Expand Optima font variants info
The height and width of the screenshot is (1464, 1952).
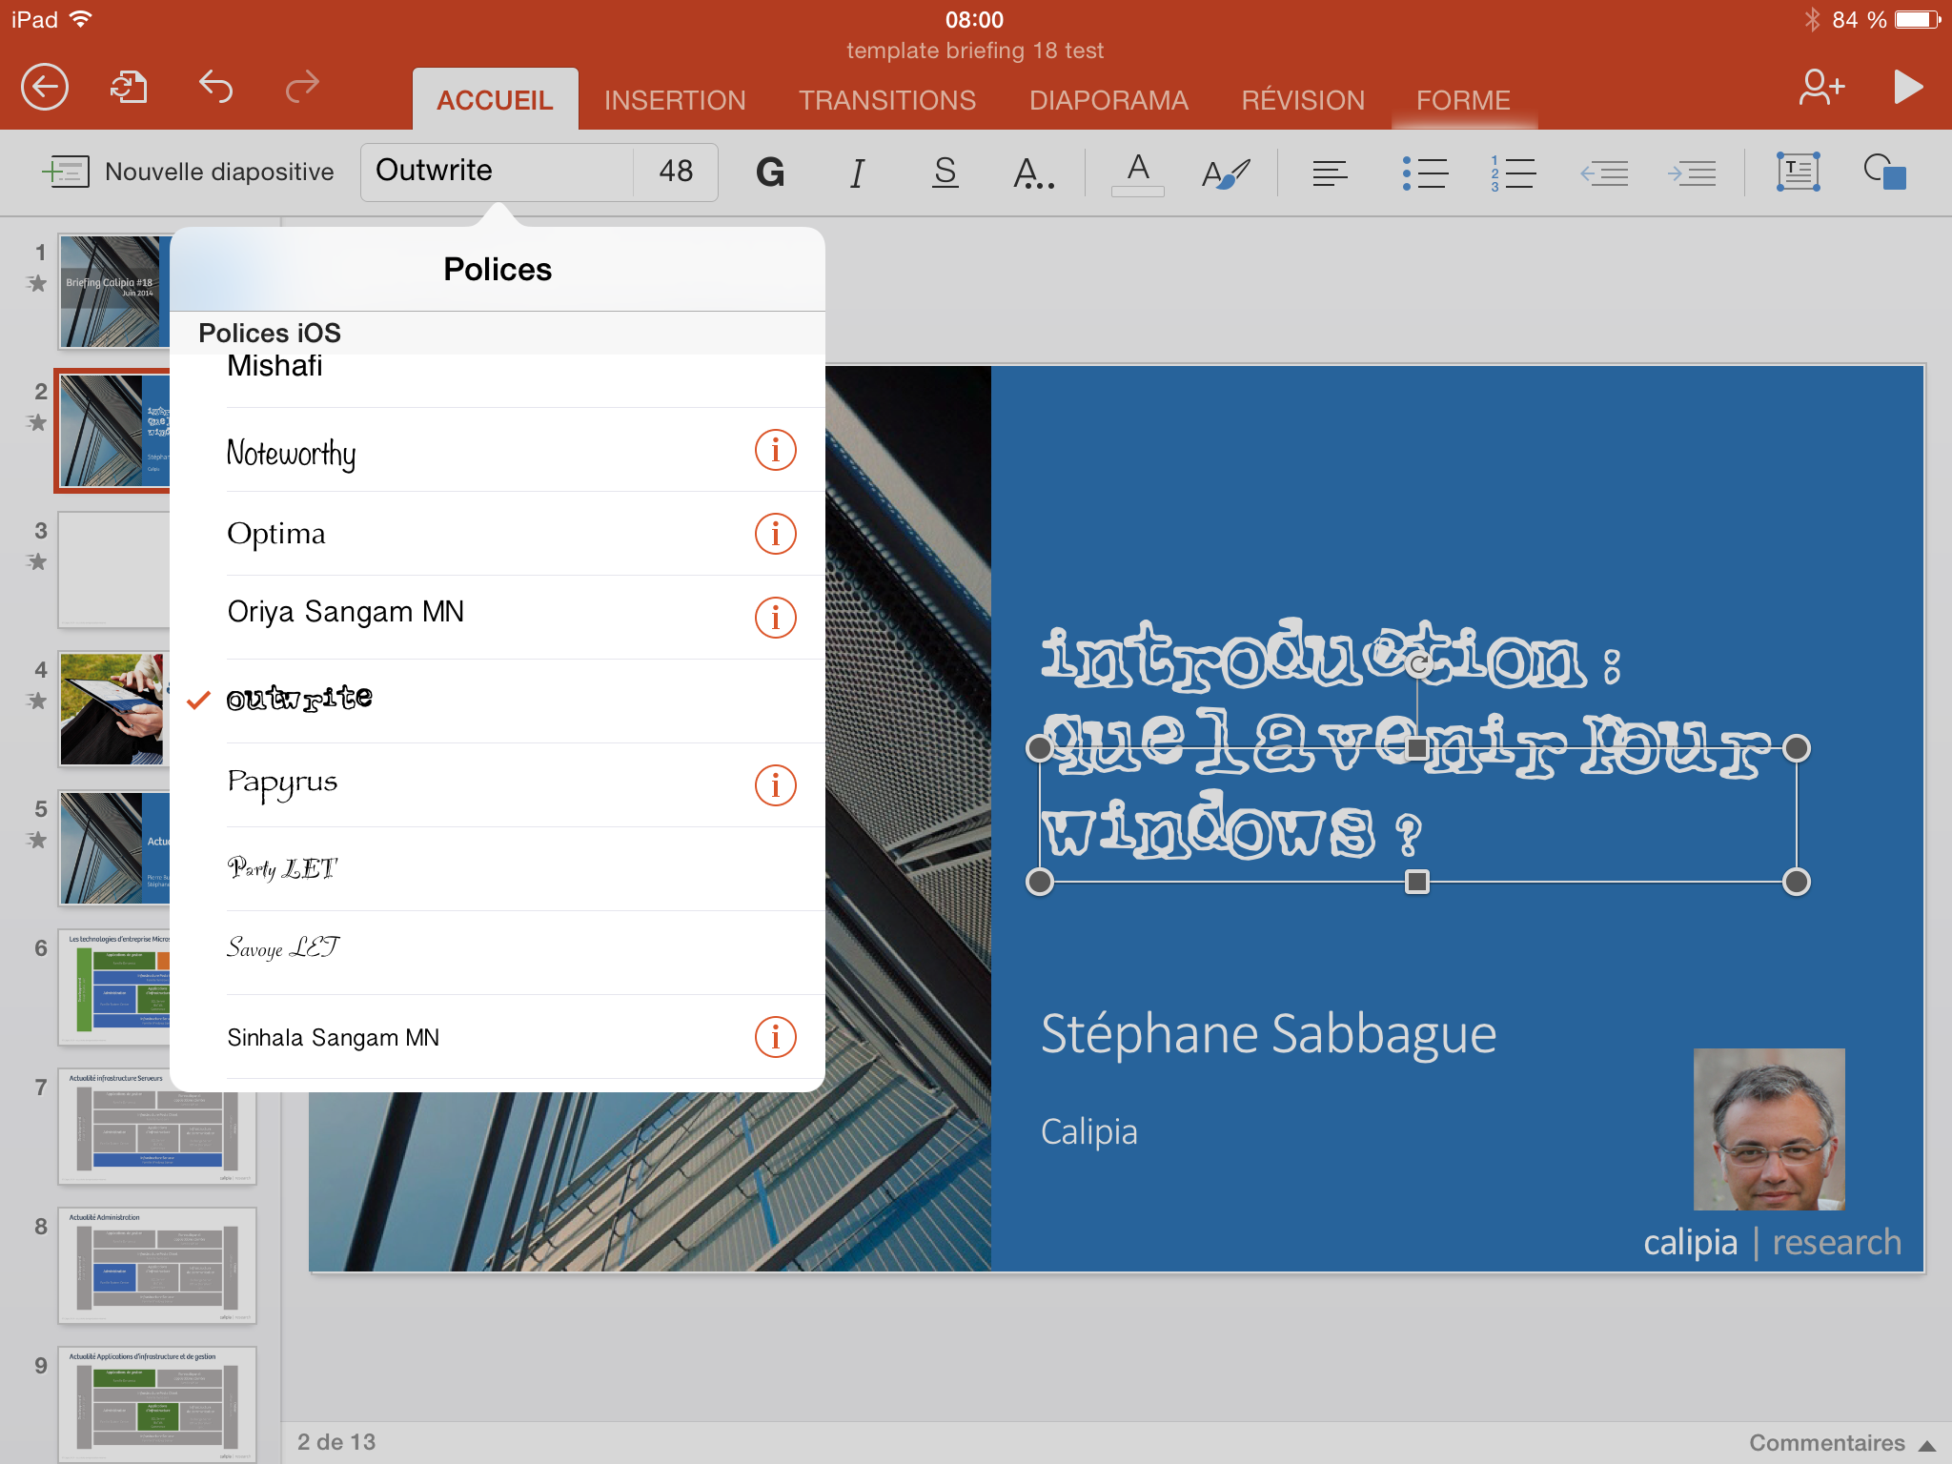tap(775, 534)
